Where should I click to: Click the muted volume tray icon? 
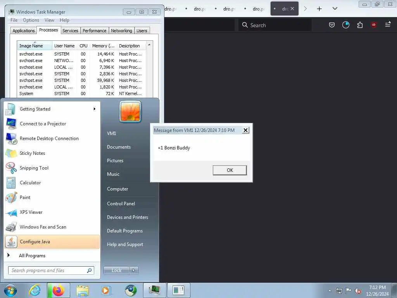point(358,291)
